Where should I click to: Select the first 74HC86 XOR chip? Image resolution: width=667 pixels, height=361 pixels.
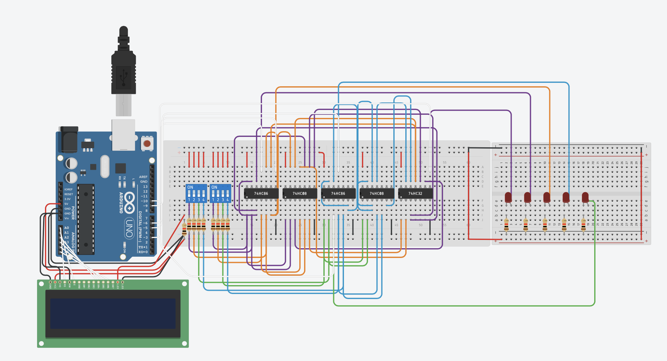[262, 194]
